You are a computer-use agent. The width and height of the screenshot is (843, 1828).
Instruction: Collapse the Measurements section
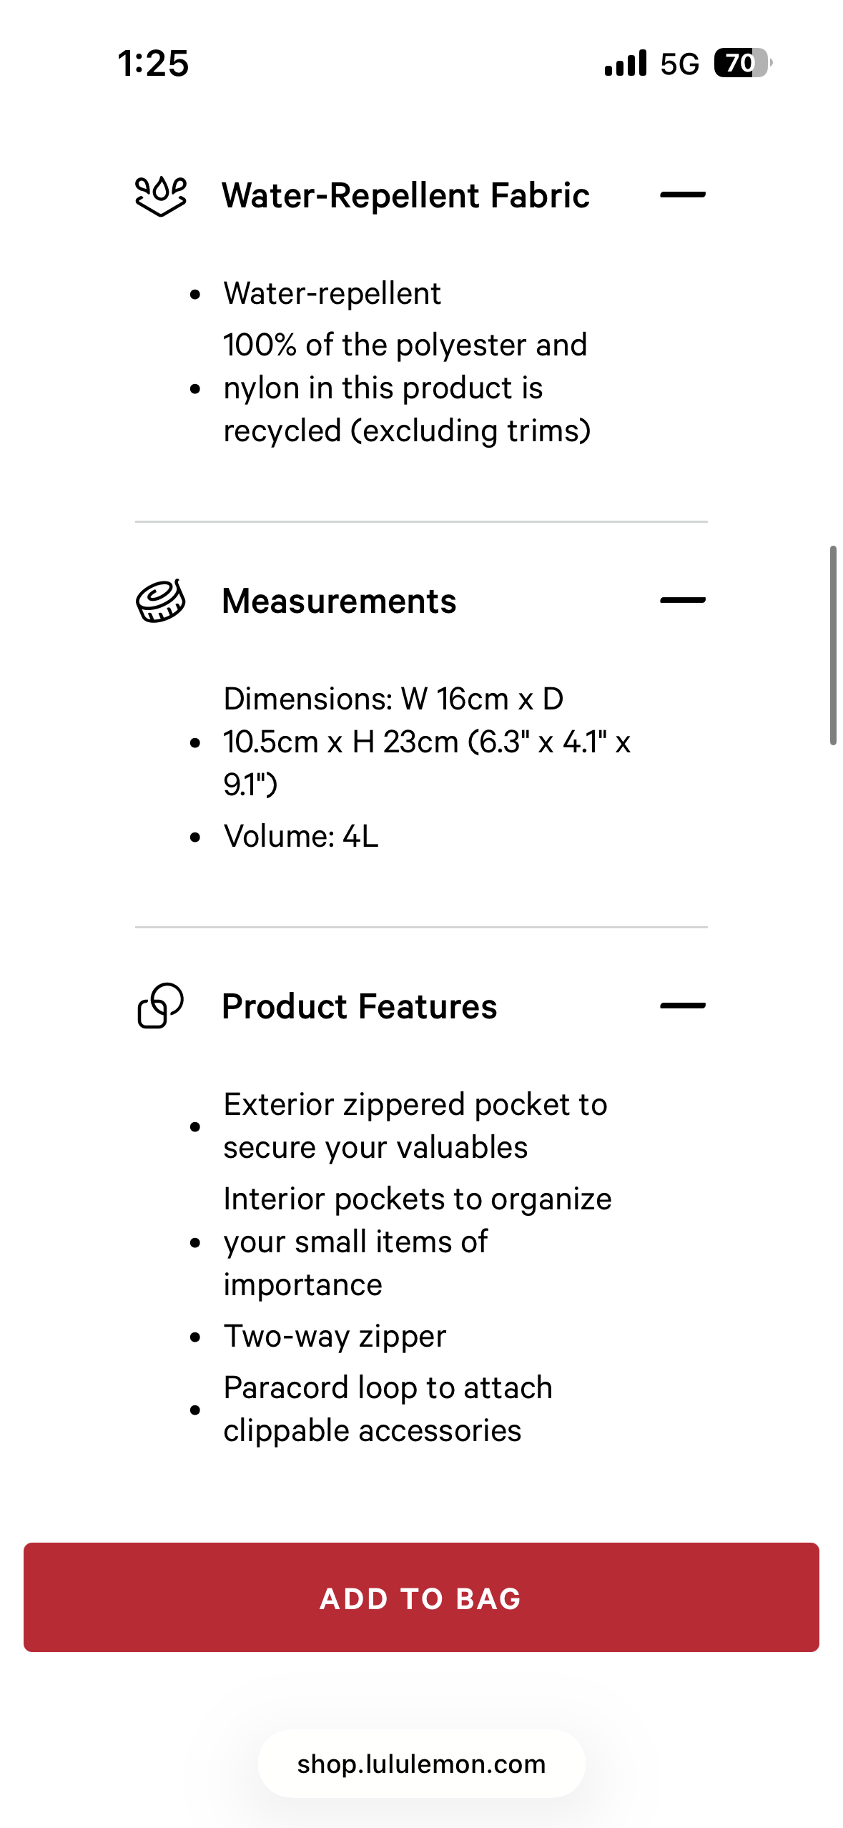683,600
